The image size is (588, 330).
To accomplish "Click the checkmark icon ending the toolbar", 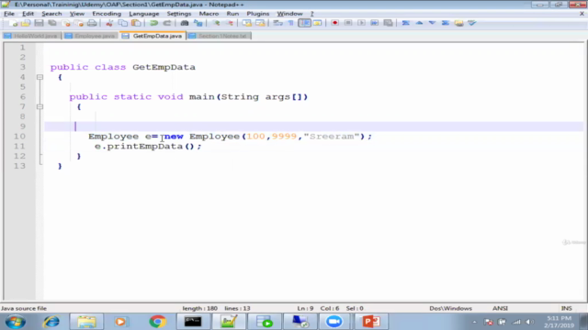I will point(472,23).
